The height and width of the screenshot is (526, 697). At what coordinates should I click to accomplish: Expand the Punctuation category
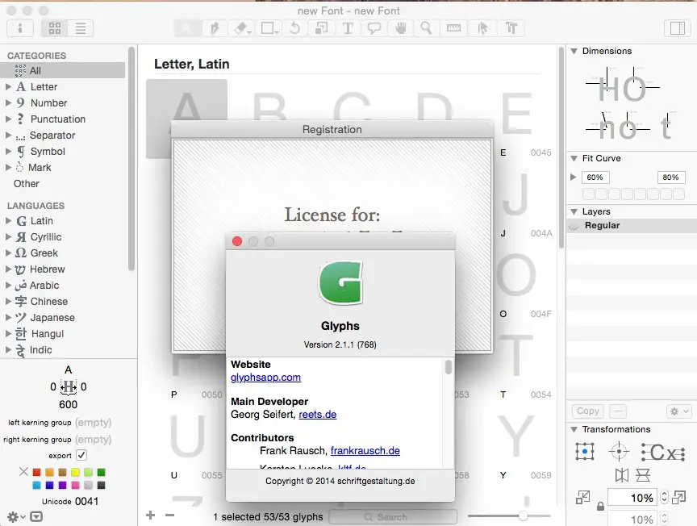8,119
